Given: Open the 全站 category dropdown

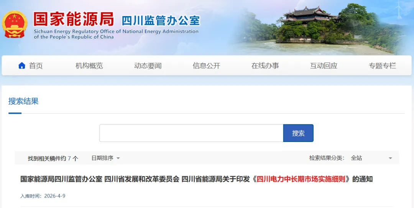Looking at the screenshot, I should point(371,158).
